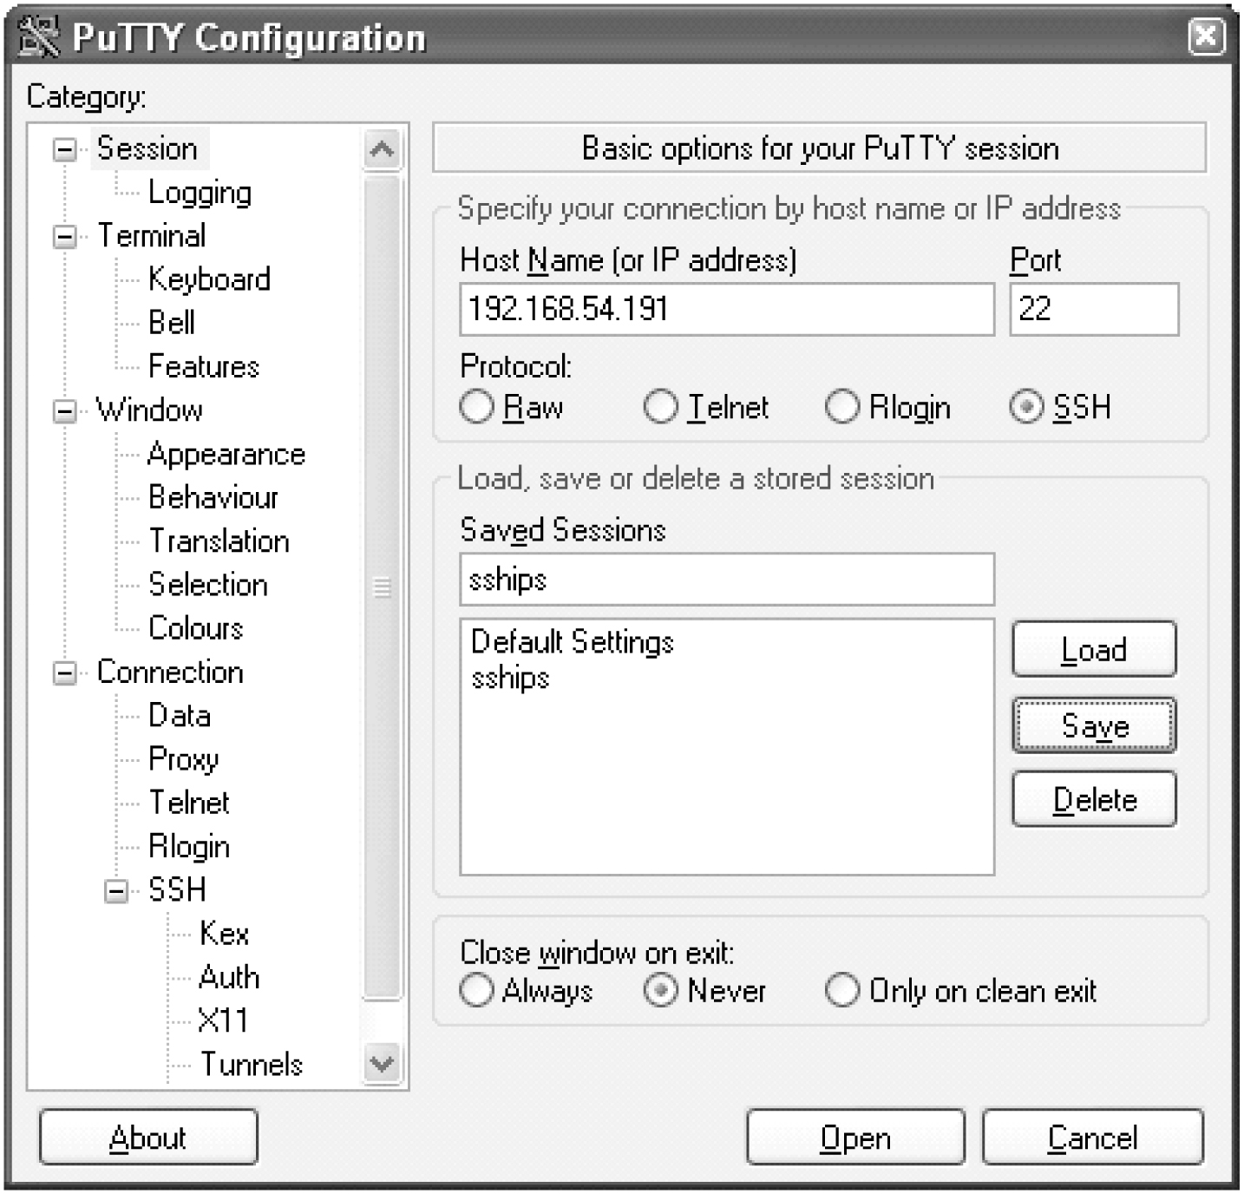This screenshot has width=1244, height=1194.
Task: Collapse the Session category tree
Action: 62,148
